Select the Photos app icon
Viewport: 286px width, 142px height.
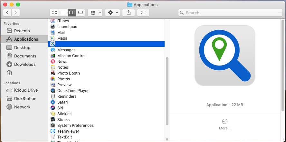point(53,79)
